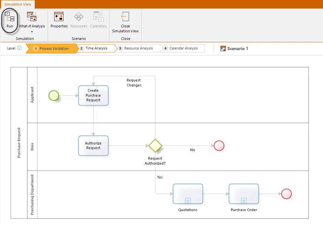The image size is (323, 225).
Task: Open the Calendars settings
Action: coord(99,20)
